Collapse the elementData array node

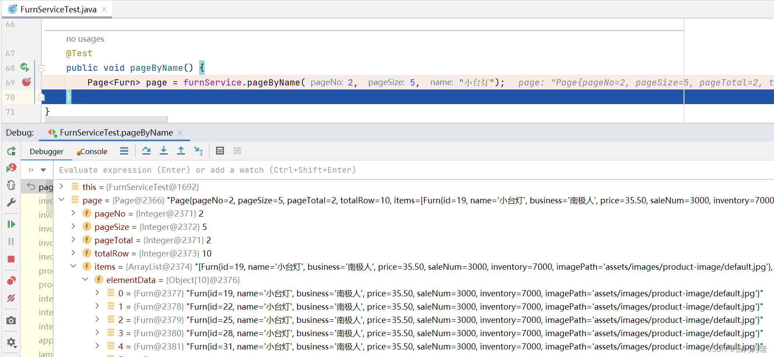click(86, 279)
